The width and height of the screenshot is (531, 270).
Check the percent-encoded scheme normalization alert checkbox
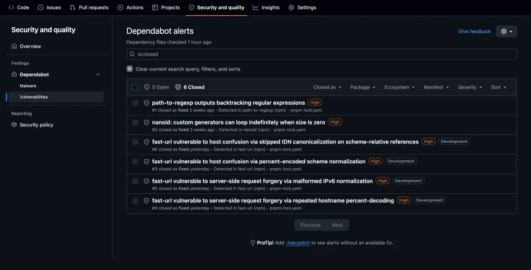[x=135, y=162]
